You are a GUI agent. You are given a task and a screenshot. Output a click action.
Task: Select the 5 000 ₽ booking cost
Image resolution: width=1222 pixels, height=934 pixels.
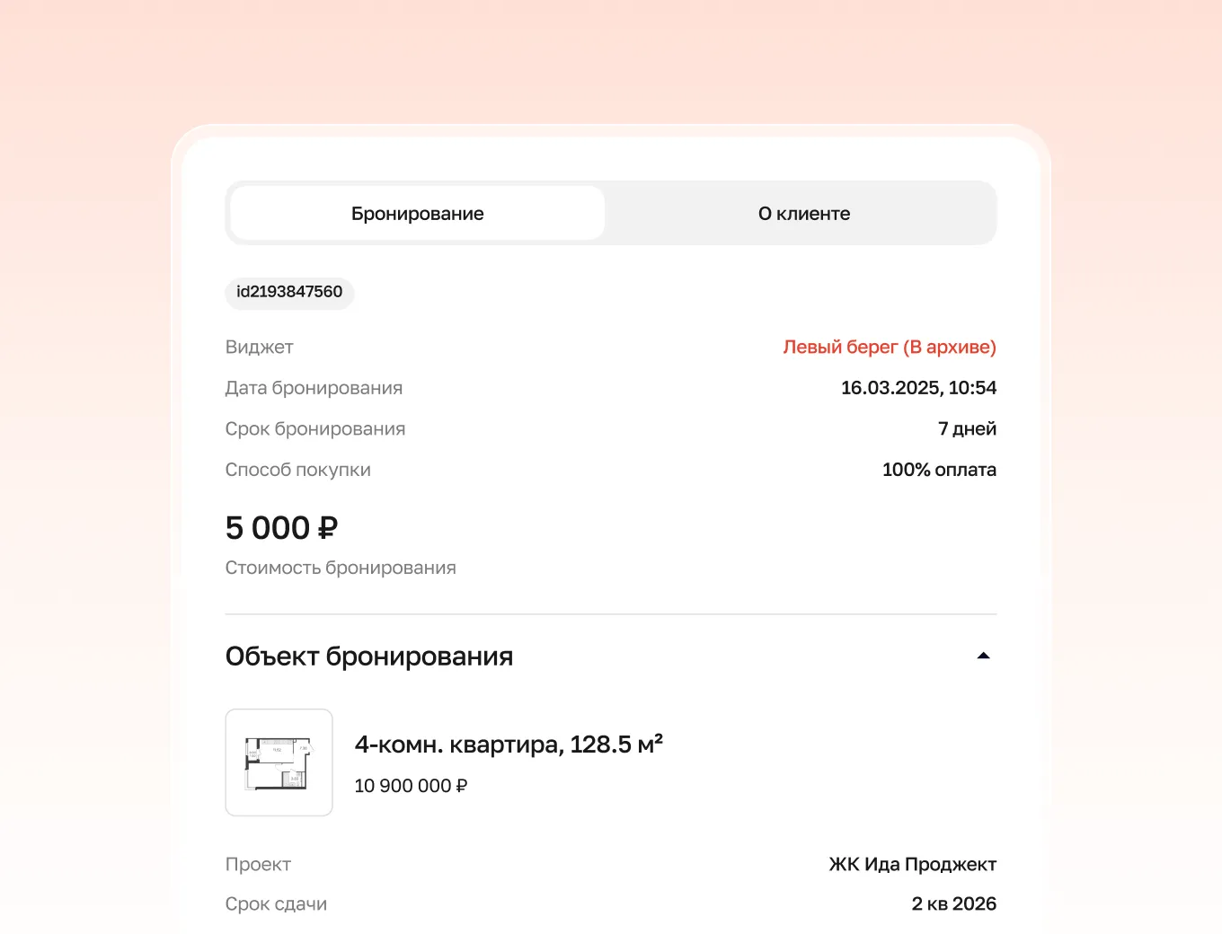[x=281, y=528]
